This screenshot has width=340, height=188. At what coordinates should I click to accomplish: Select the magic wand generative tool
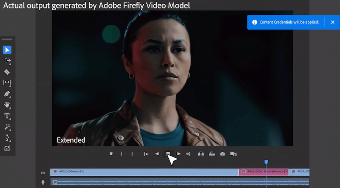[7, 127]
